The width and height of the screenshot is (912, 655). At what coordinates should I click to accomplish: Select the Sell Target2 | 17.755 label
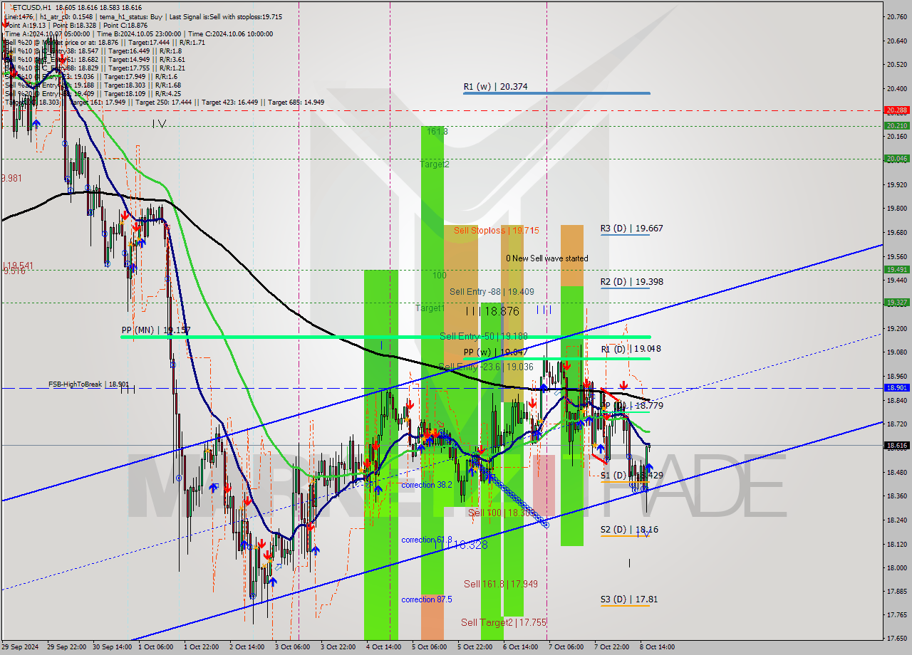[x=503, y=622]
